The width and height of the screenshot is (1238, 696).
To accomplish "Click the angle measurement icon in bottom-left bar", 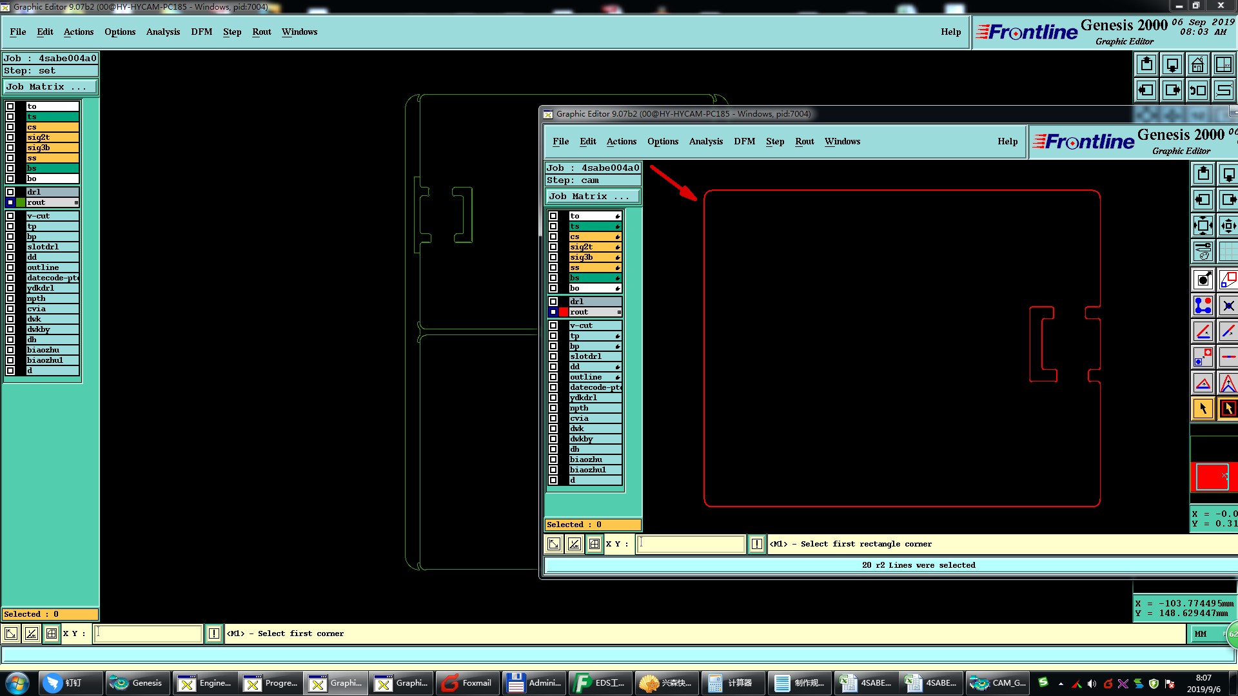I will [31, 634].
